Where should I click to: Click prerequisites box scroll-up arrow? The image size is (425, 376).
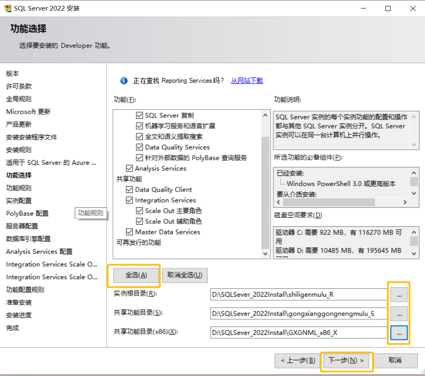(414, 173)
